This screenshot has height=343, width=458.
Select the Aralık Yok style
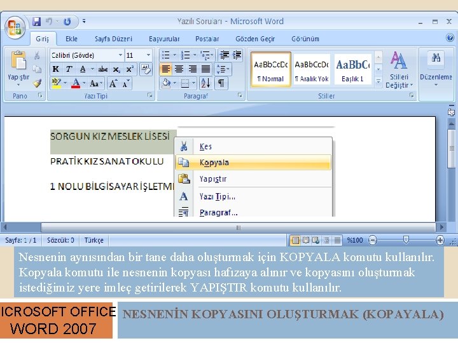[312, 69]
